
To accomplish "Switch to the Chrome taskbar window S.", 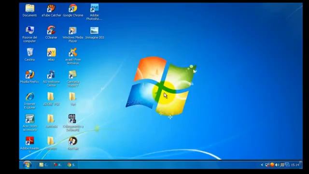I will pyautogui.click(x=71, y=165).
